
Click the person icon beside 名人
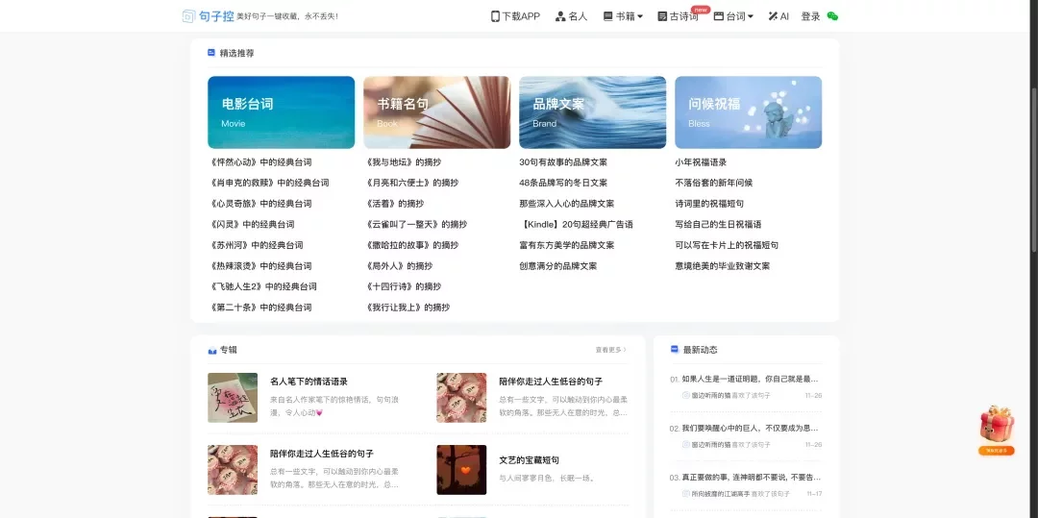tap(560, 16)
